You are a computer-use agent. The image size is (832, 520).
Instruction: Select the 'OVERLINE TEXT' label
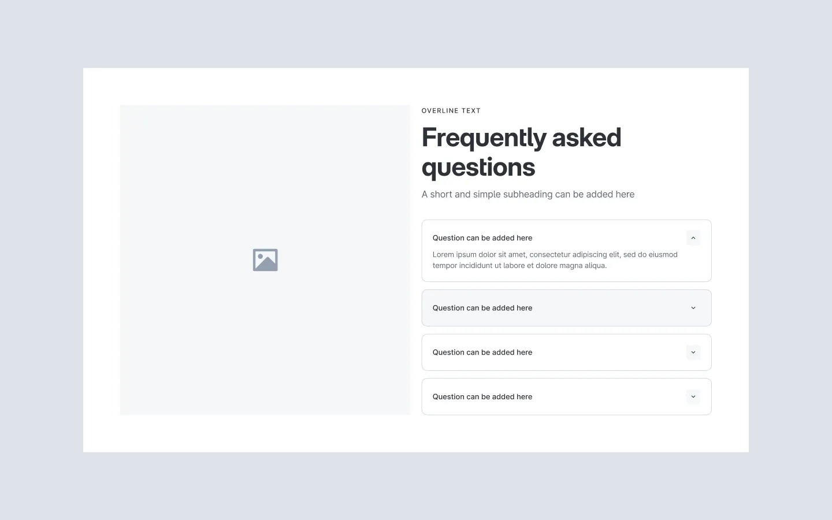(x=451, y=110)
